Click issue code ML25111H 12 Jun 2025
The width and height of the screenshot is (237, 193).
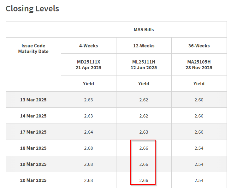[x=144, y=64]
